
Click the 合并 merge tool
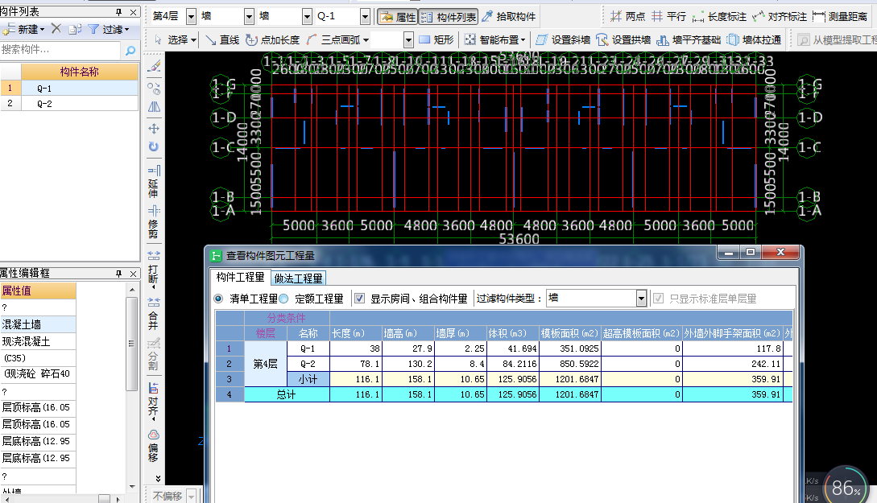(154, 313)
